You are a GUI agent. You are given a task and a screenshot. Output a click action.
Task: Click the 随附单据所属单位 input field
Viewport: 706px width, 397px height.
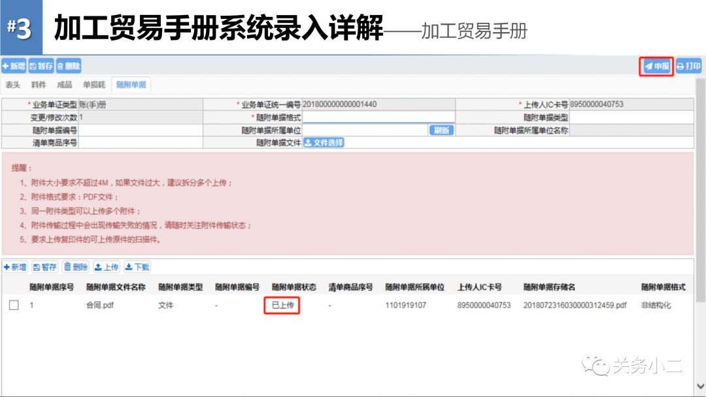coord(365,131)
